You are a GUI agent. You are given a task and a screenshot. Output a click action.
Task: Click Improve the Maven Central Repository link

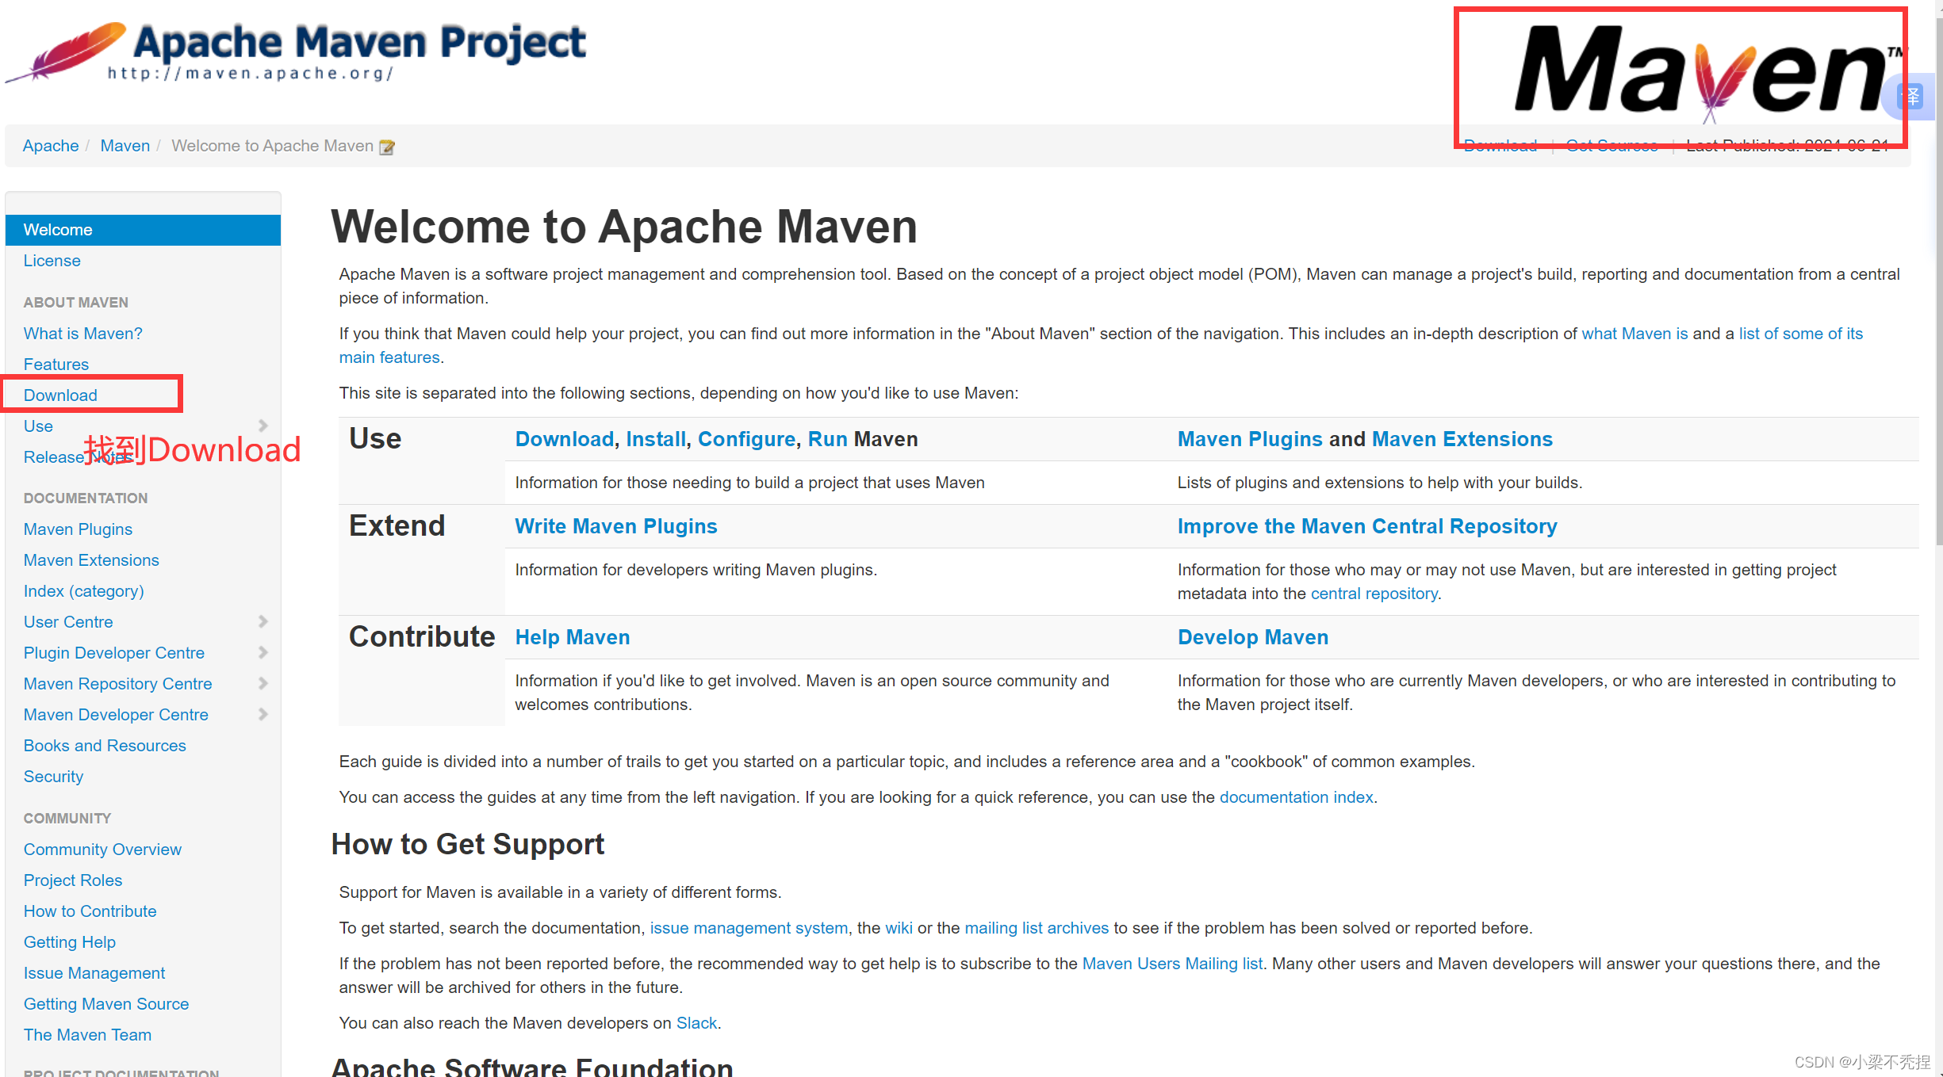[1367, 526]
